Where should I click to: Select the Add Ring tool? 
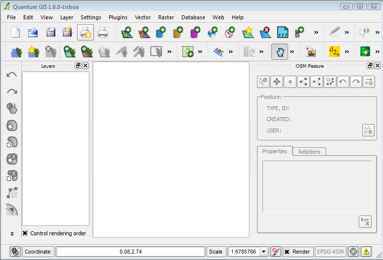click(12, 126)
